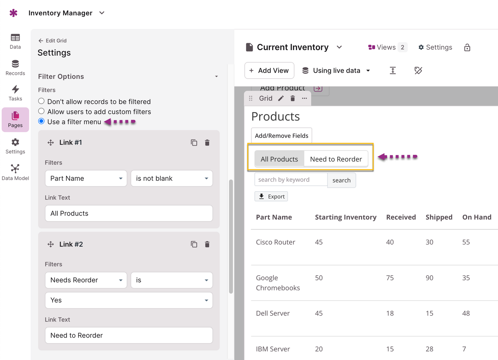Select the All Products filter tab

[279, 159]
